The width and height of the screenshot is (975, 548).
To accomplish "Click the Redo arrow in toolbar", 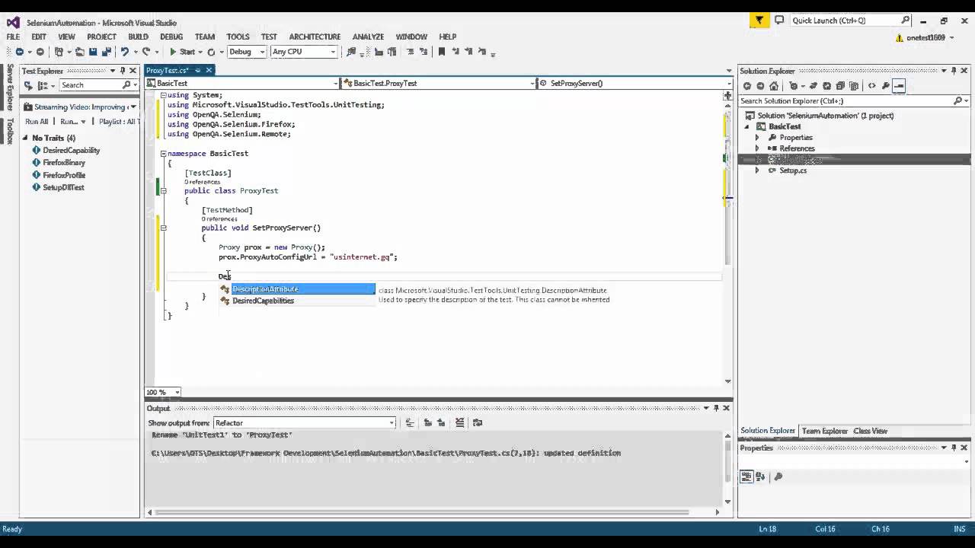I will coord(146,52).
